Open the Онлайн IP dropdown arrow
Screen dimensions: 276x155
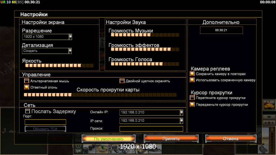181,112
